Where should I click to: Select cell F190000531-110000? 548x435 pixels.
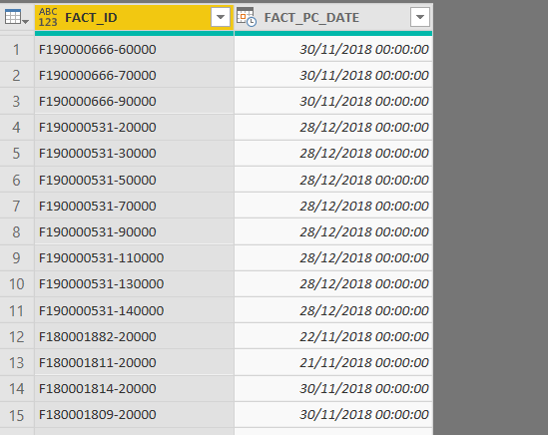click(134, 257)
